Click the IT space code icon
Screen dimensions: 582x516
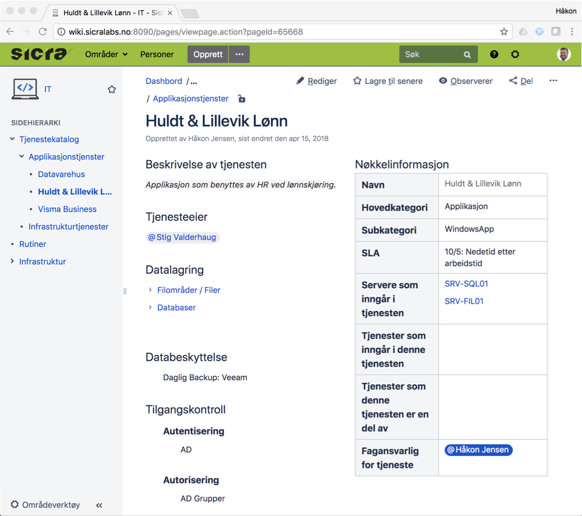(25, 89)
